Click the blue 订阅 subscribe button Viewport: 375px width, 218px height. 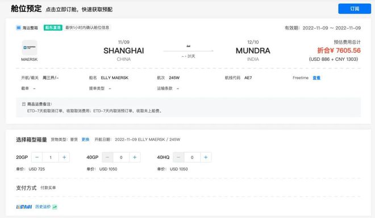pyautogui.click(x=355, y=9)
